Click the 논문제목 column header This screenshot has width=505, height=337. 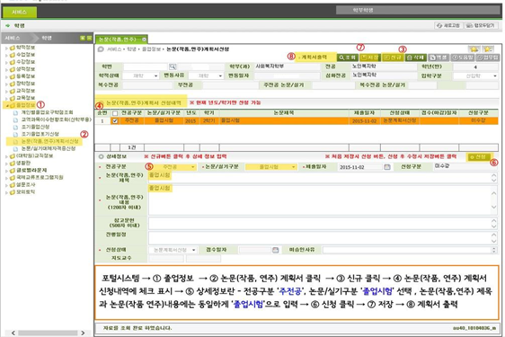coord(284,113)
